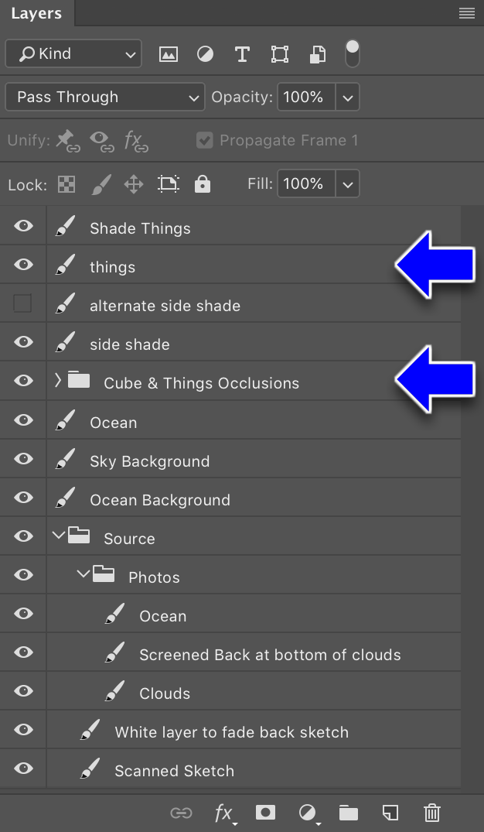Filter layers by pixel image kind

tap(168, 54)
